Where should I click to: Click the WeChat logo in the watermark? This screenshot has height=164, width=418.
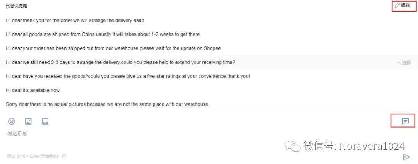click(x=293, y=145)
